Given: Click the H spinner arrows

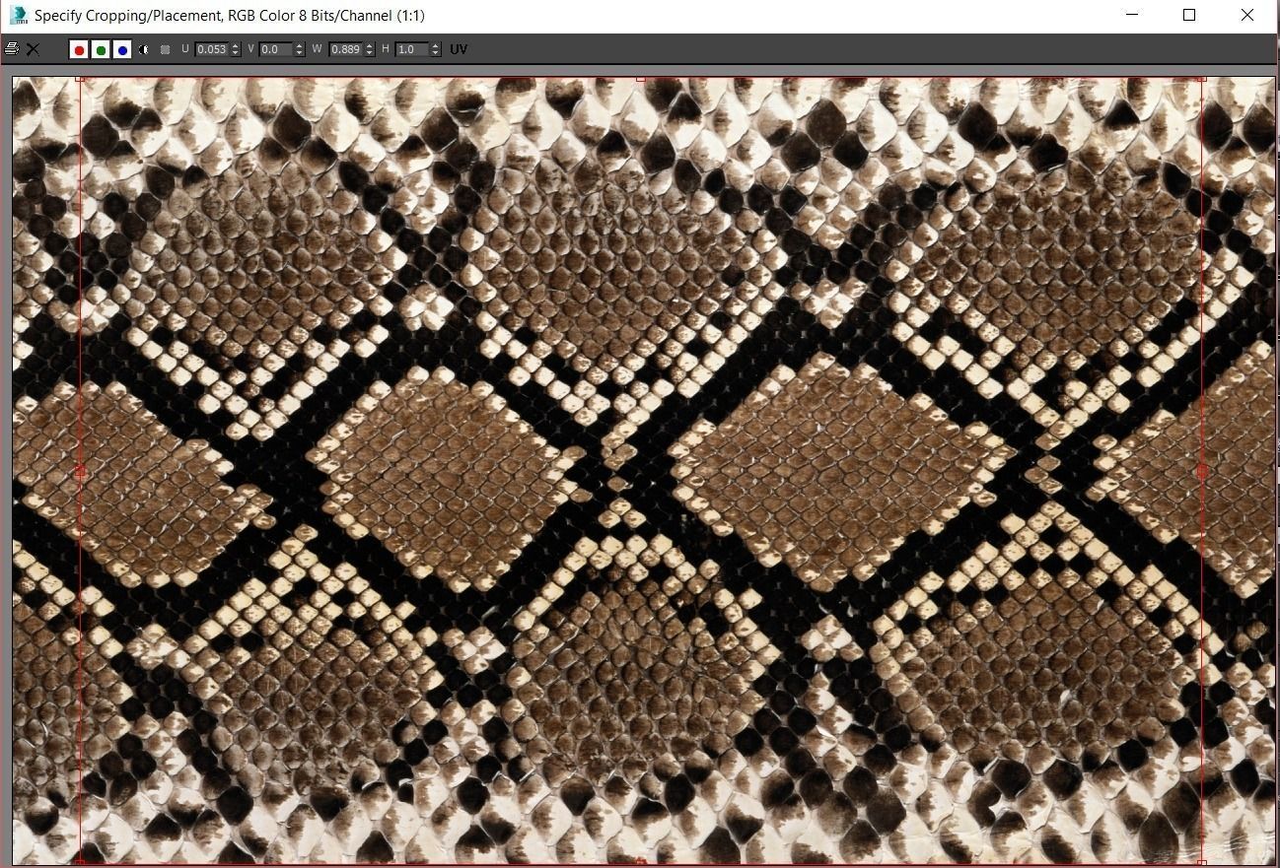Looking at the screenshot, I should coord(437,49).
